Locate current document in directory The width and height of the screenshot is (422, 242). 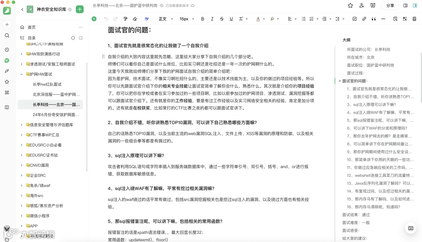pyautogui.click(x=73, y=38)
